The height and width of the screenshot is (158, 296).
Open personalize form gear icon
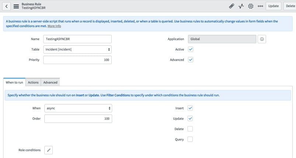pyautogui.click(x=251, y=6)
